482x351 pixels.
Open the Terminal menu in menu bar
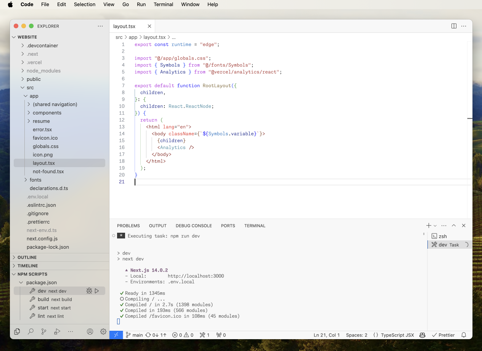pos(163,5)
